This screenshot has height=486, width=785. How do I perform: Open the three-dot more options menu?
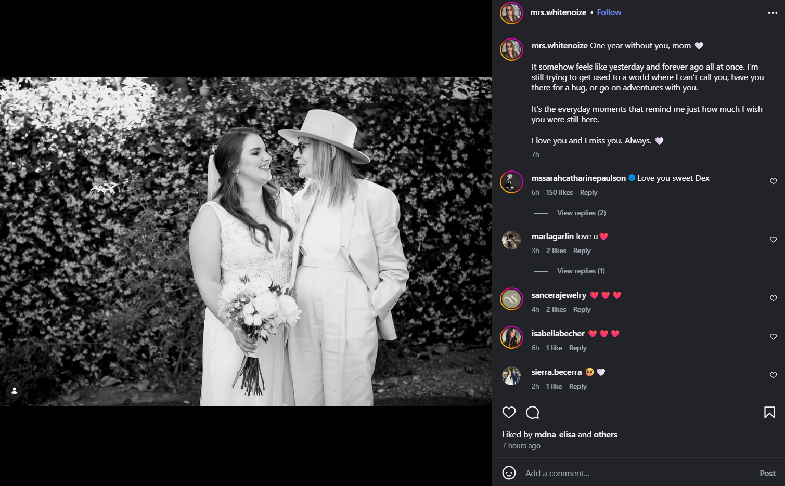pyautogui.click(x=773, y=13)
